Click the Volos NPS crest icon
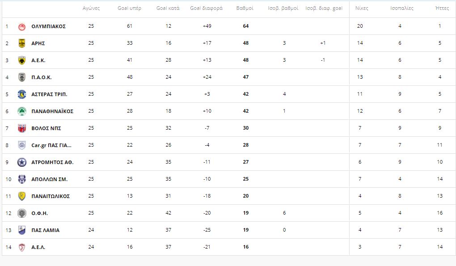 click(x=22, y=128)
